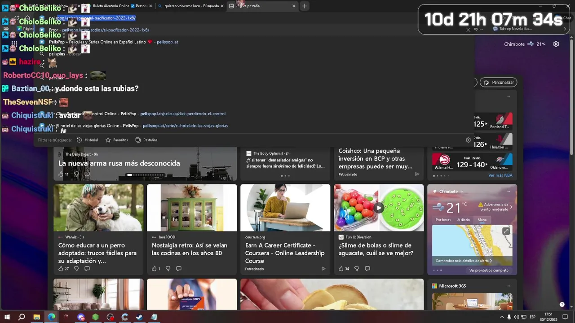Open the weather card more options menu

click(508, 192)
